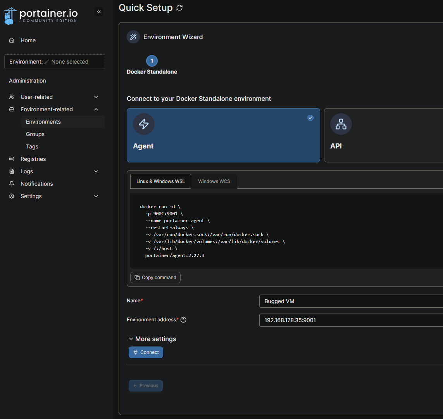Click the Administration section heading
Viewport: 443px width, 419px height.
[x=28, y=81]
